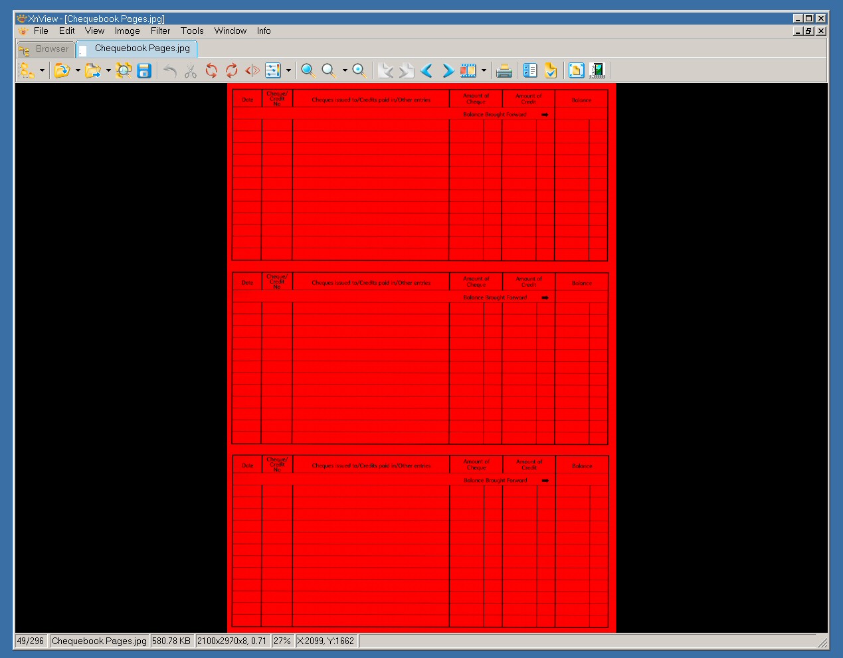This screenshot has width=843, height=658.
Task: Go to the previous page icon
Action: [386, 70]
